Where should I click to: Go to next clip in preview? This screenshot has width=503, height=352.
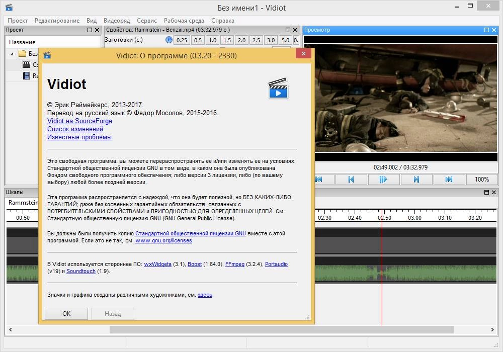click(416, 180)
